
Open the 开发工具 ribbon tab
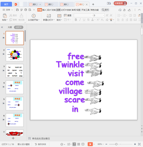click(85, 10)
